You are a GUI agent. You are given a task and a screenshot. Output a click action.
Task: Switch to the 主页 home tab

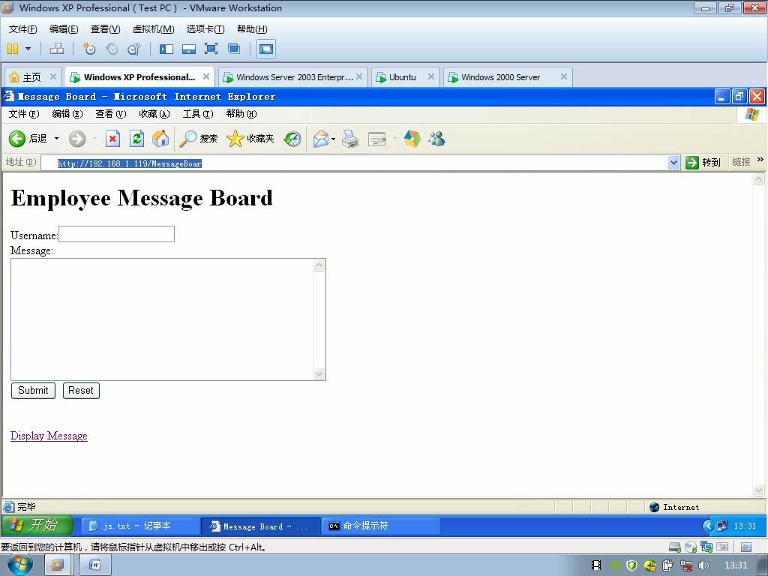31,77
